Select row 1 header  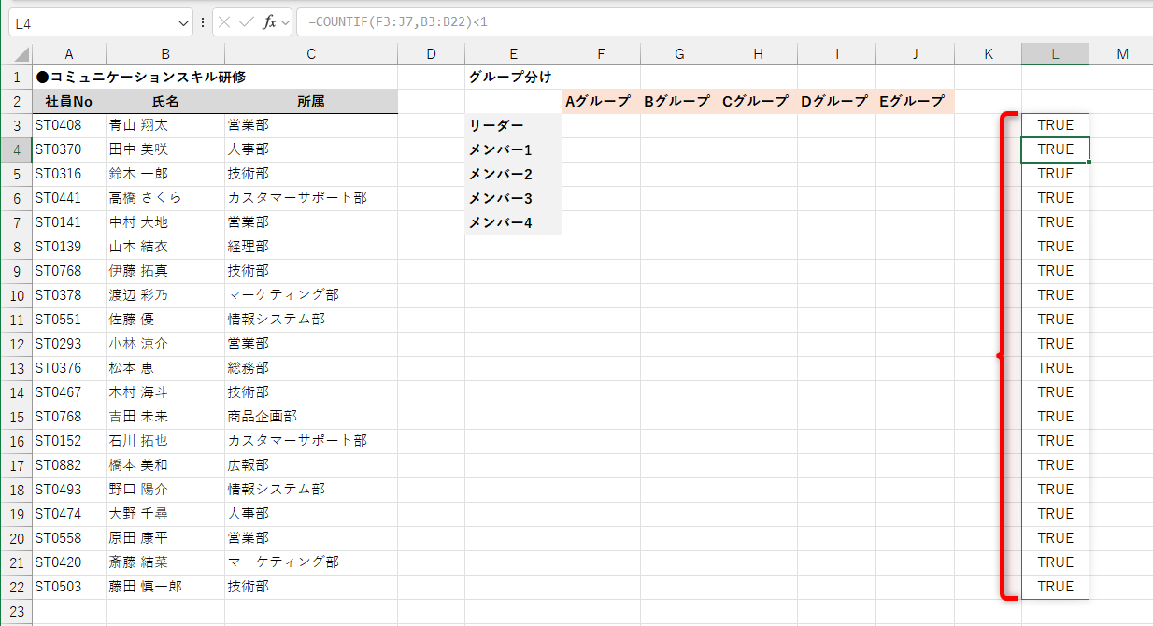pyautogui.click(x=16, y=78)
